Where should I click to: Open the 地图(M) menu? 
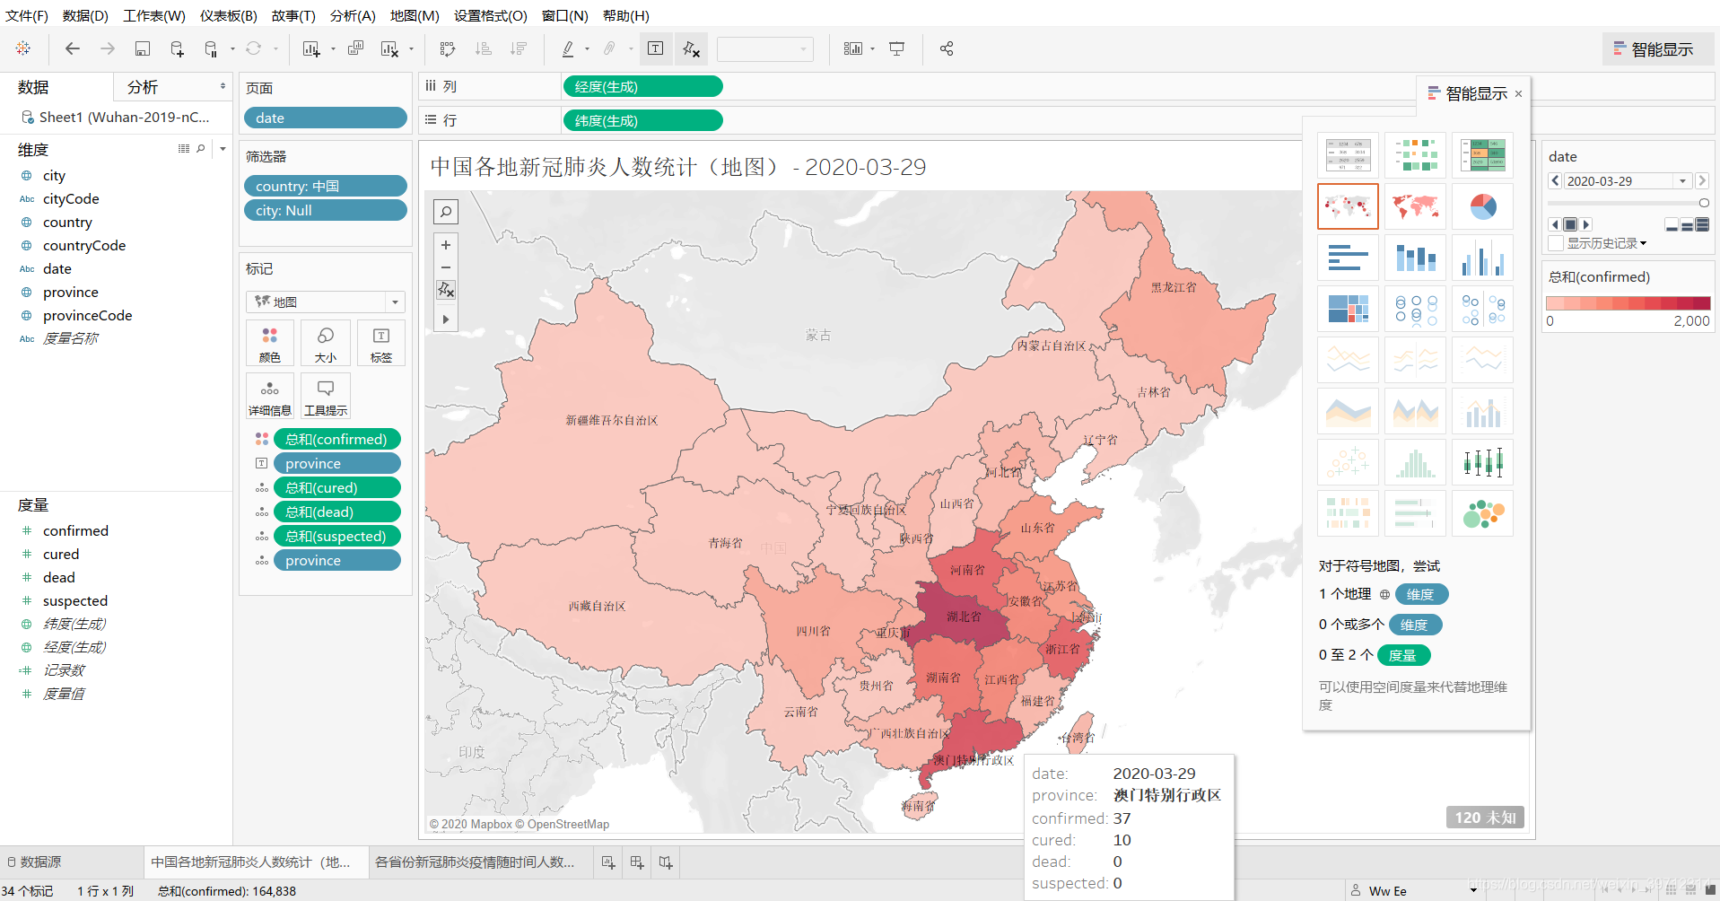(x=415, y=15)
